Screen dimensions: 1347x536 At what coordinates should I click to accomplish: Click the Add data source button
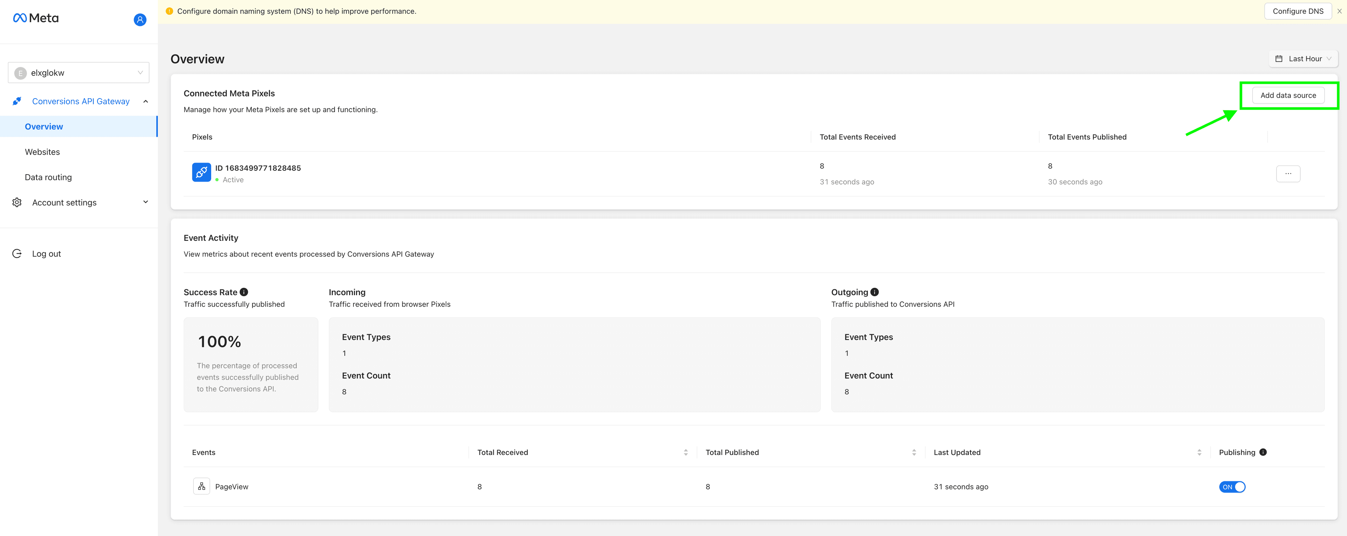tap(1288, 96)
